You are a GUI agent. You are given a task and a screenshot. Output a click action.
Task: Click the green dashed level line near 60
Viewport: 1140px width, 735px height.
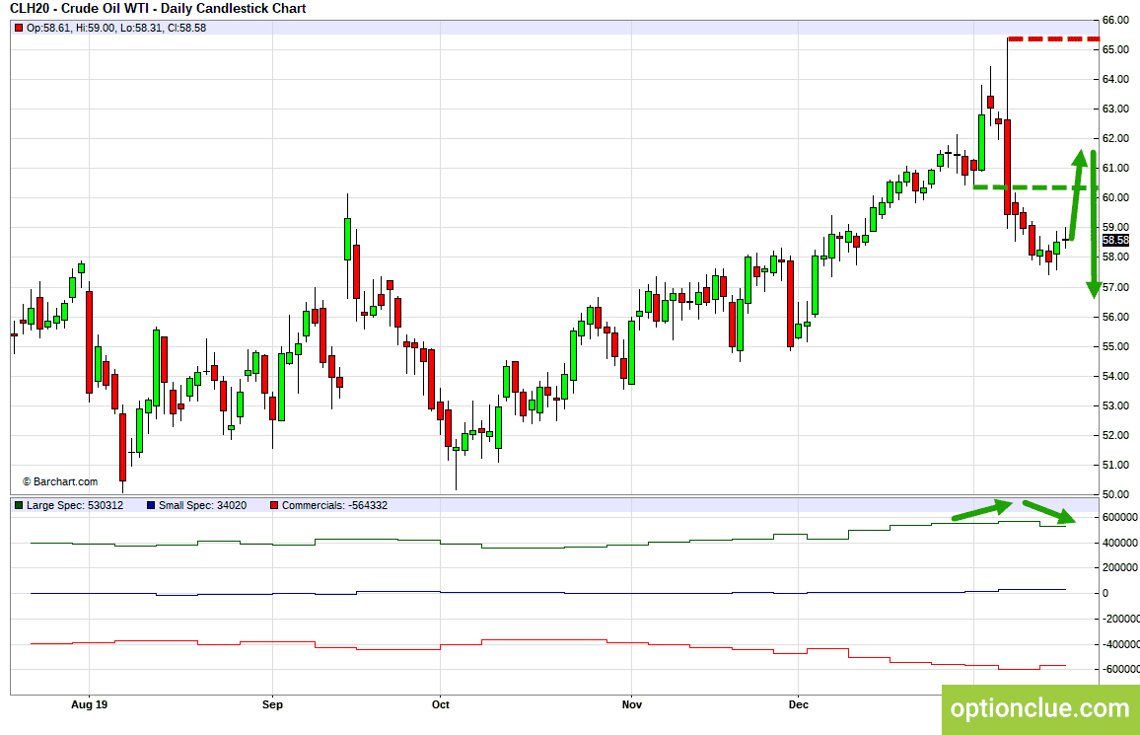[x=1035, y=187]
